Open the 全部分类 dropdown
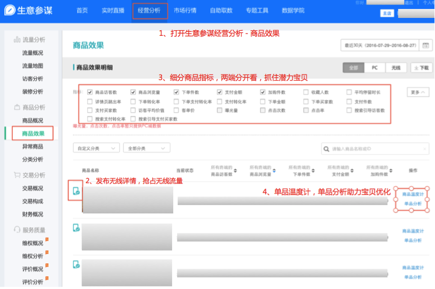This screenshot has width=435, height=289. pyautogui.click(x=147, y=148)
